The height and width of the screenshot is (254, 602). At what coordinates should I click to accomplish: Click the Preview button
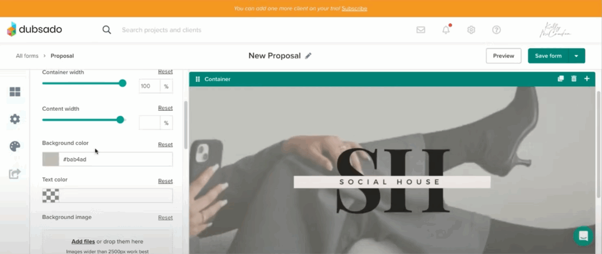504,56
